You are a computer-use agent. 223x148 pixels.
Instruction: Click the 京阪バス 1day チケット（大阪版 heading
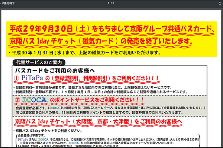tap(98, 121)
